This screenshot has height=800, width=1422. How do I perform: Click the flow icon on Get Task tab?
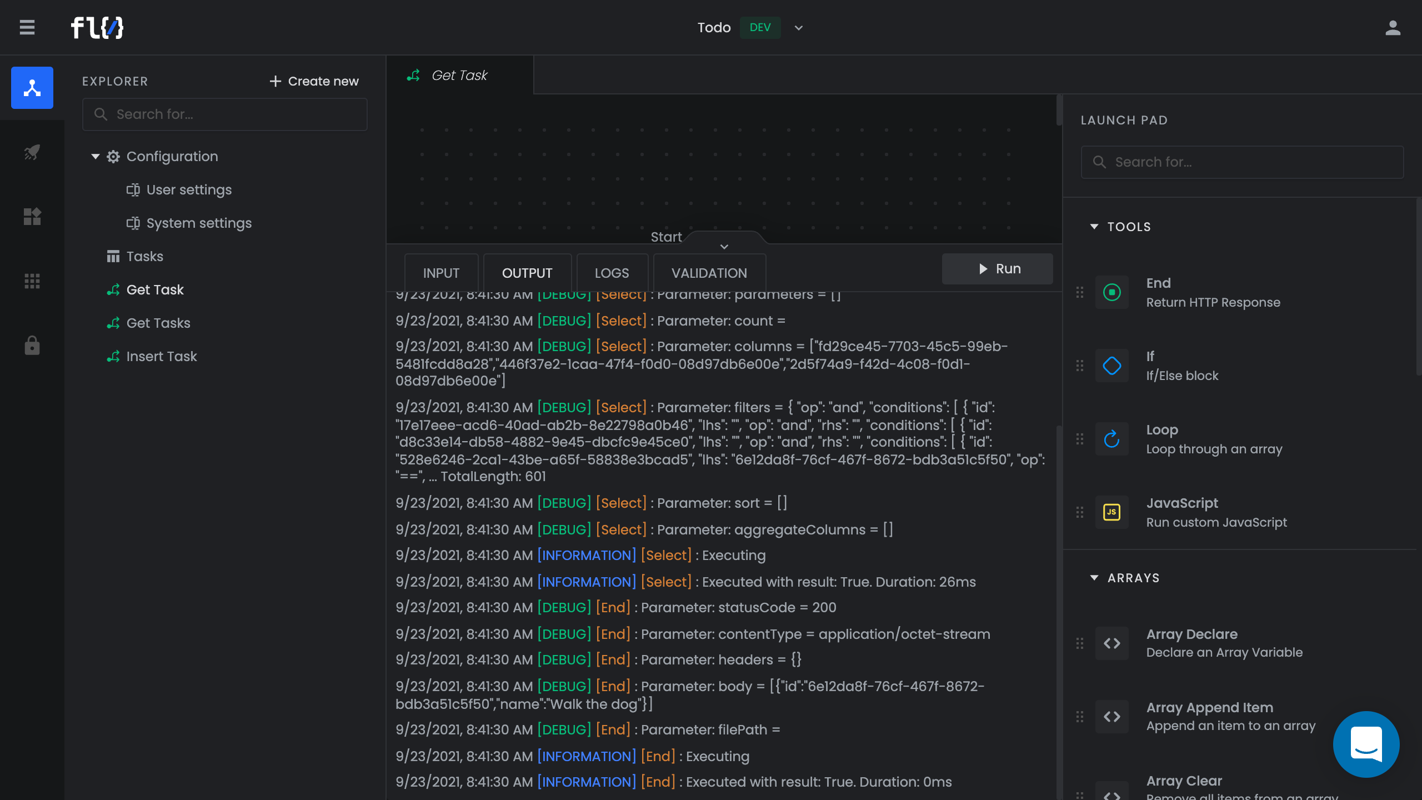point(413,75)
